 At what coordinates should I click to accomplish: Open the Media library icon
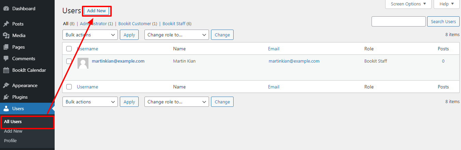(x=6, y=35)
